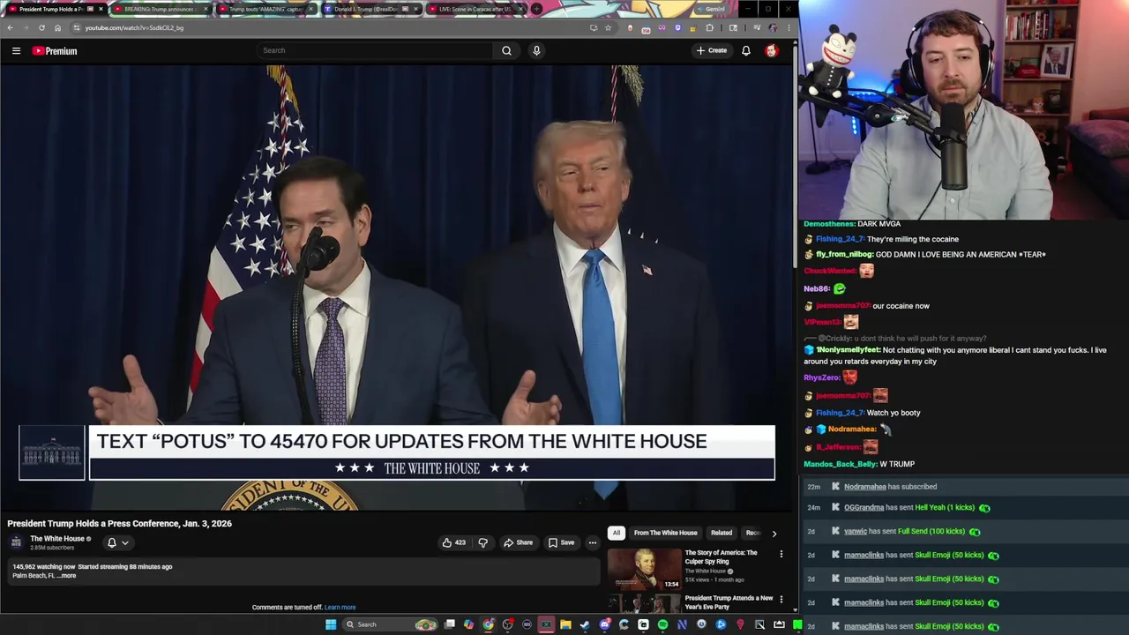Like the video with 423 likes
The image size is (1129, 635).
pos(454,542)
